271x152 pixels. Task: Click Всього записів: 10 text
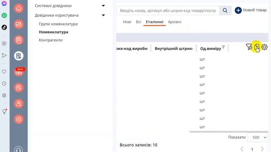138,145
